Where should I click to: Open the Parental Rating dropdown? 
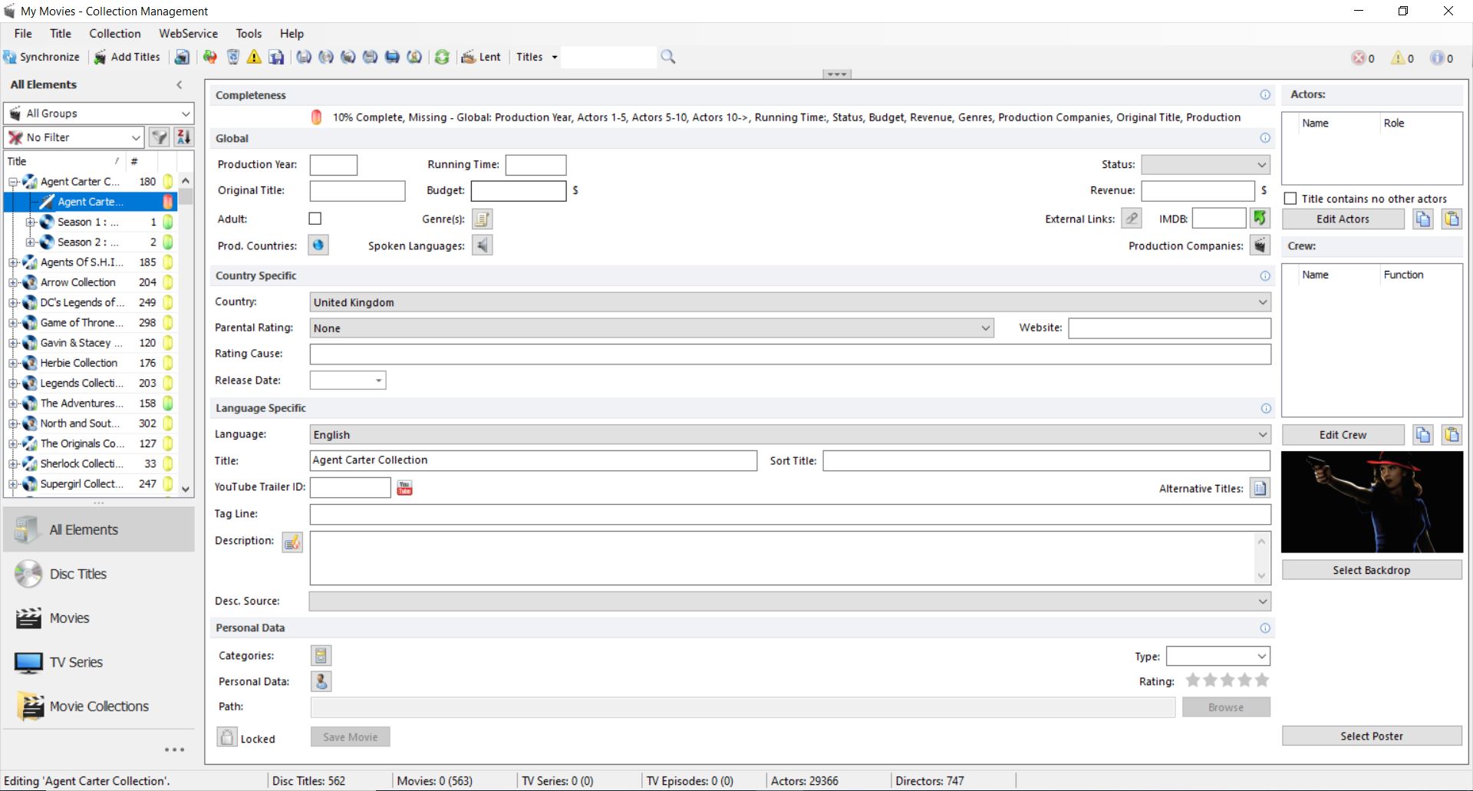651,328
